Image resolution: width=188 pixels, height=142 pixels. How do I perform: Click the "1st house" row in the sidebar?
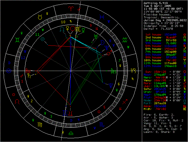164,34
